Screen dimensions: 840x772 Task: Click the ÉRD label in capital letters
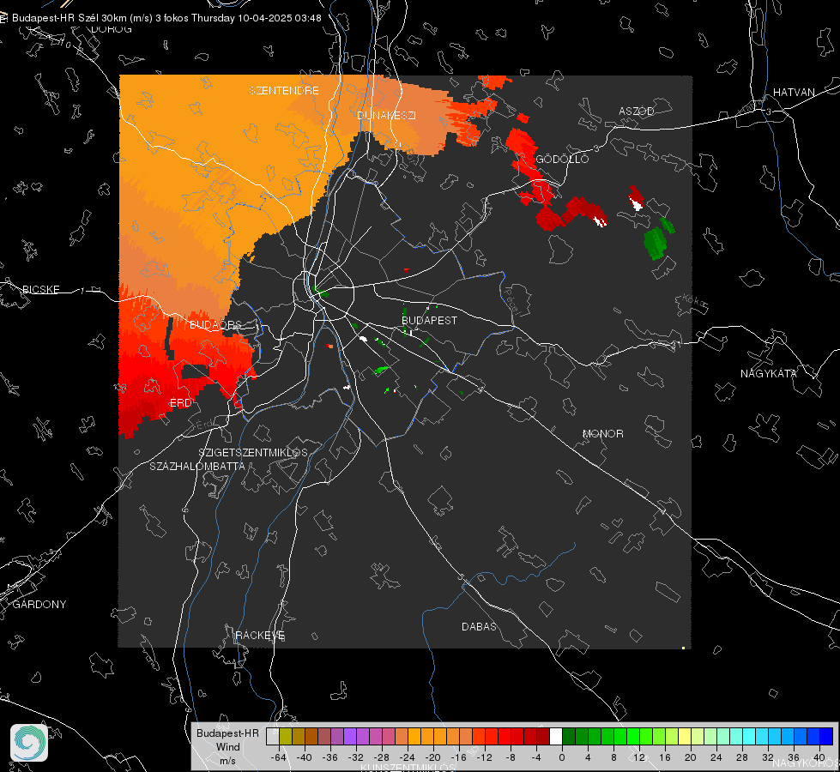click(180, 403)
